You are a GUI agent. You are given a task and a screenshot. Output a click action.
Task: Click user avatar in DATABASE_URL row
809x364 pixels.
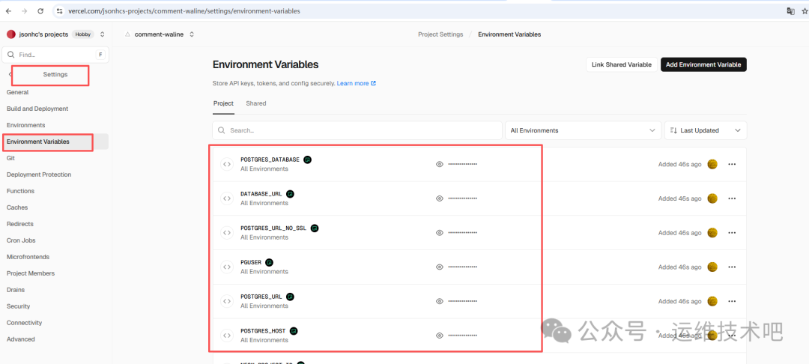712,198
